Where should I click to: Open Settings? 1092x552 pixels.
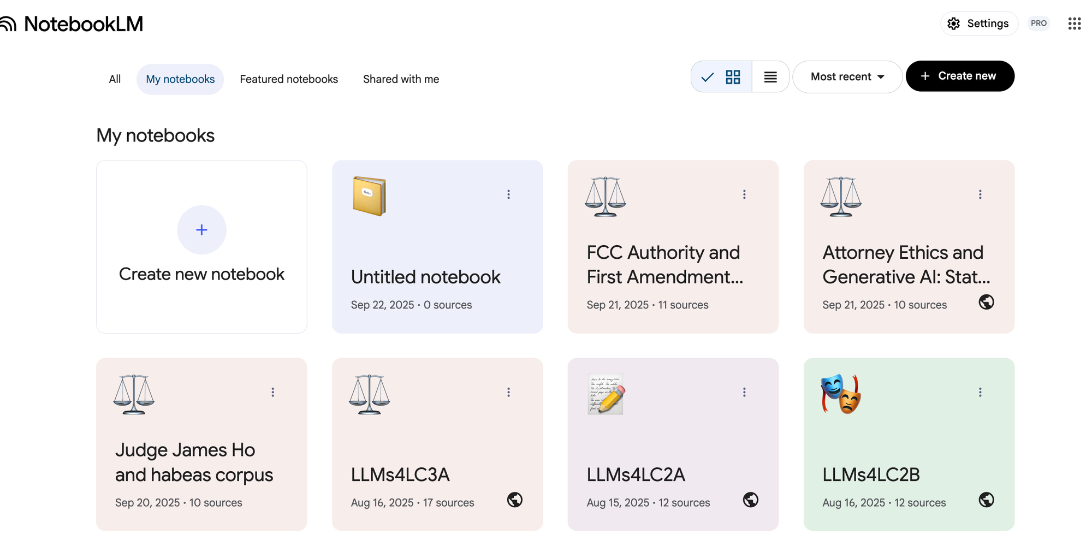(x=978, y=23)
